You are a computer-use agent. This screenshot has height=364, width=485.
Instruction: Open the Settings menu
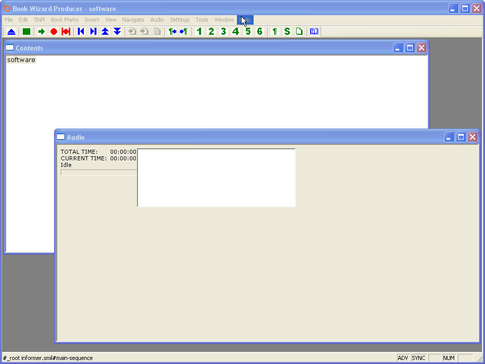[180, 20]
